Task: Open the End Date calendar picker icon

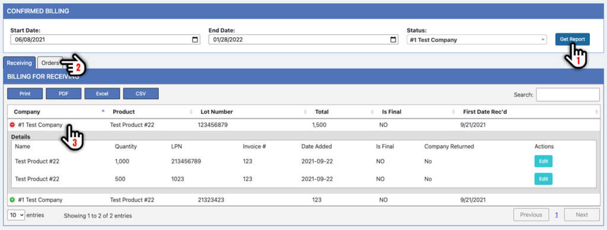Action: pos(394,40)
